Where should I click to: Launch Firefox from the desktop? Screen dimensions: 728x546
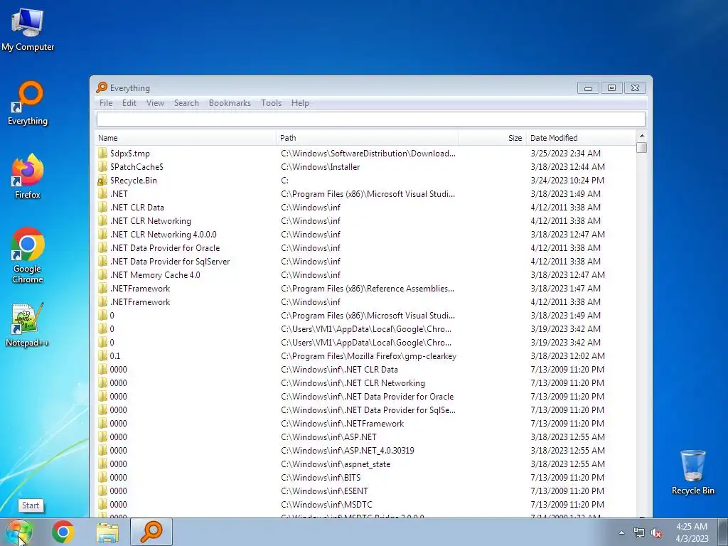click(28, 176)
